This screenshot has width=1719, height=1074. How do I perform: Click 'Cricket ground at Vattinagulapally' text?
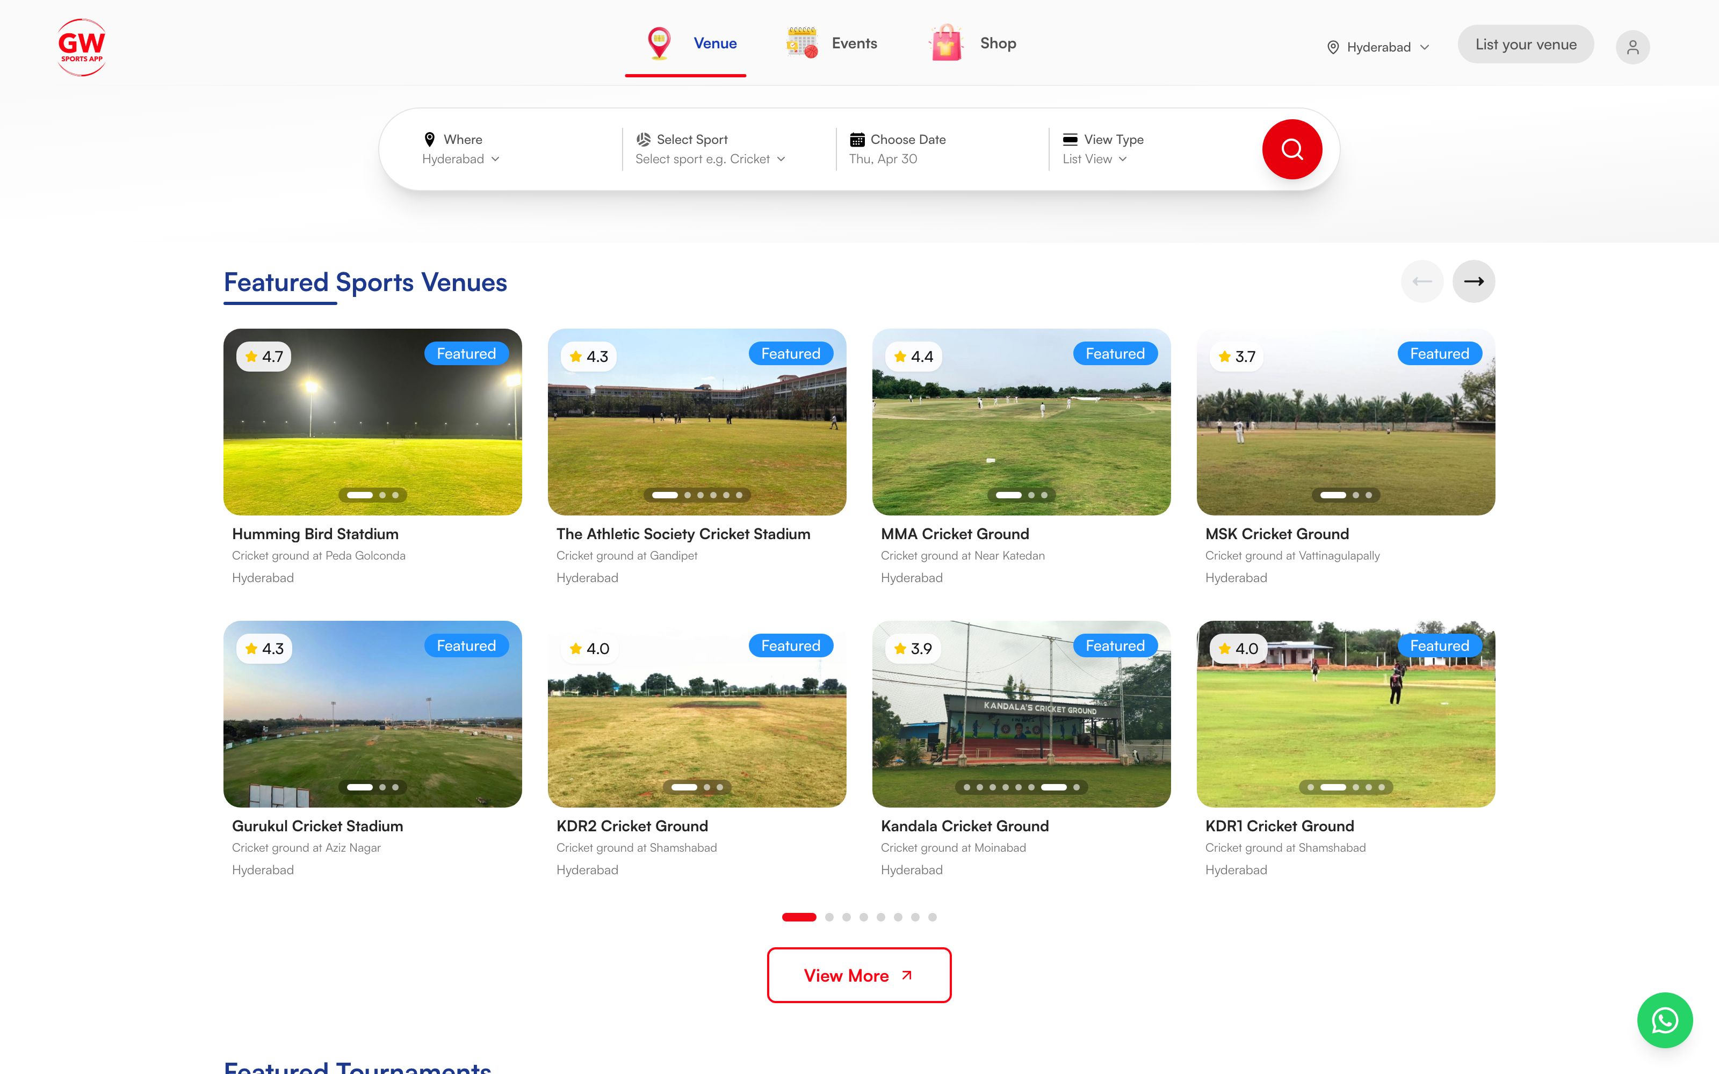(x=1292, y=555)
